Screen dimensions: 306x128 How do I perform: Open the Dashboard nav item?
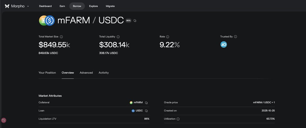click(x=45, y=6)
